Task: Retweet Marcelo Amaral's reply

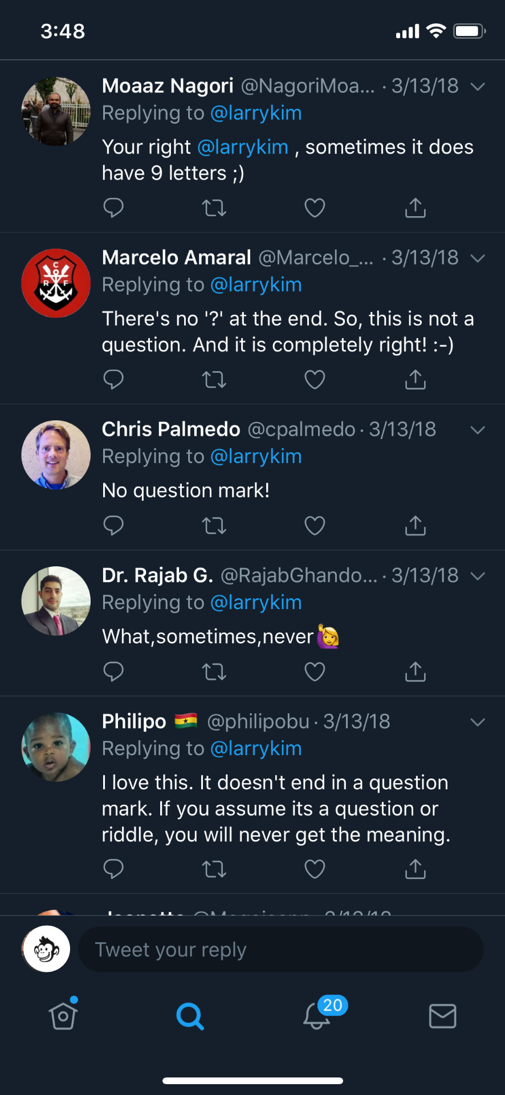Action: pos(214,380)
